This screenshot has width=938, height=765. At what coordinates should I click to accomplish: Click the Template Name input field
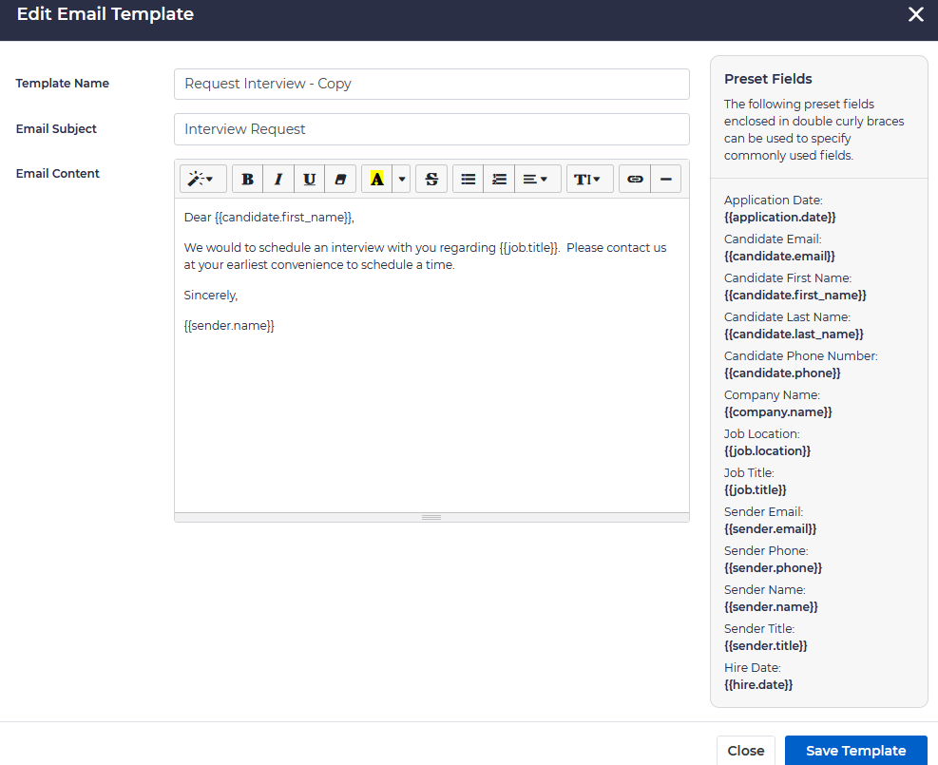coord(431,84)
